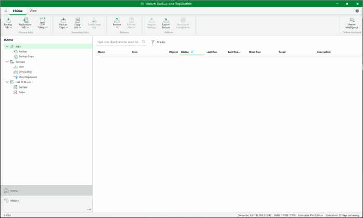Sort by the Next Run column header

click(255, 52)
